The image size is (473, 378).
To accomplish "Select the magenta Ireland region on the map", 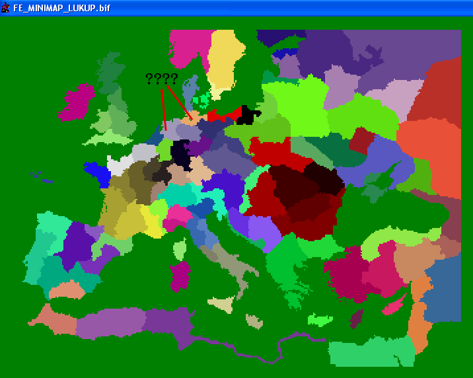I will (x=77, y=102).
